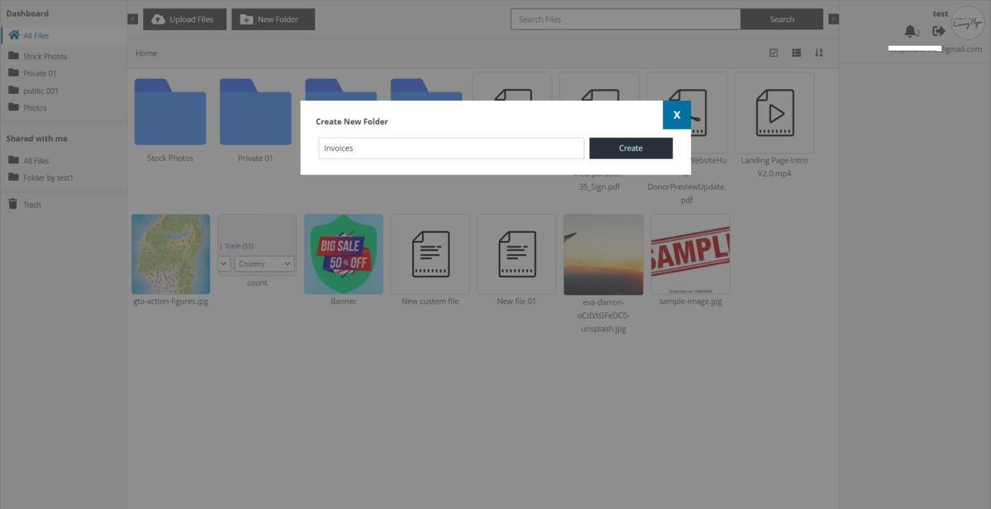
Task: Select sample-image.jpg thumbnail
Action: coord(690,254)
